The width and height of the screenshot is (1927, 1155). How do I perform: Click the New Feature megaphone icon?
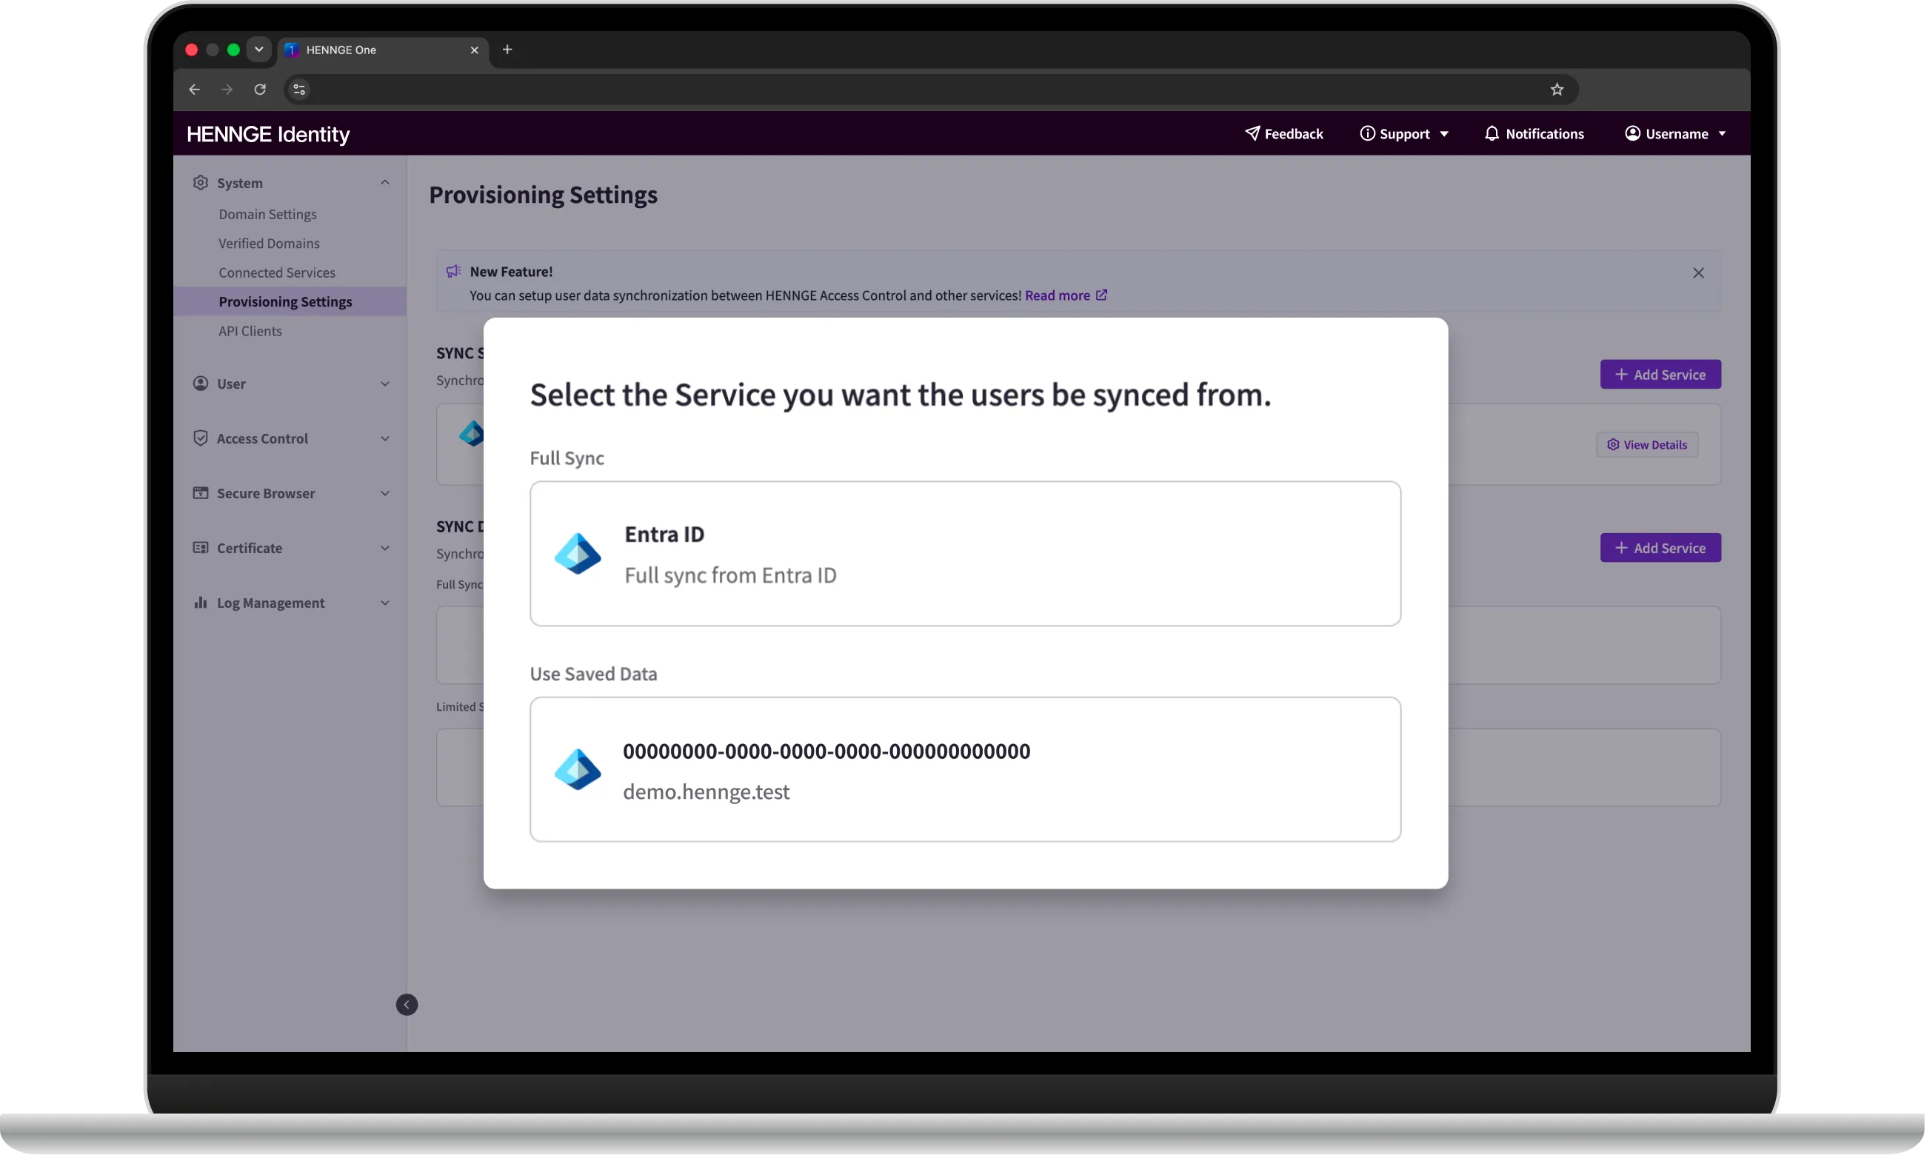(x=454, y=272)
